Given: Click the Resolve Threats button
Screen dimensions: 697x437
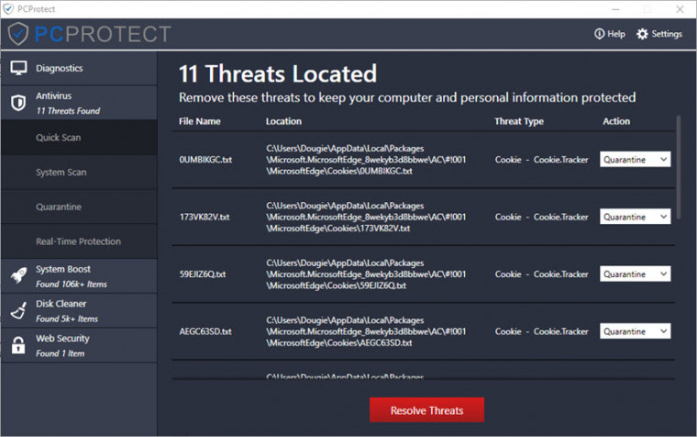Looking at the screenshot, I should (x=426, y=409).
